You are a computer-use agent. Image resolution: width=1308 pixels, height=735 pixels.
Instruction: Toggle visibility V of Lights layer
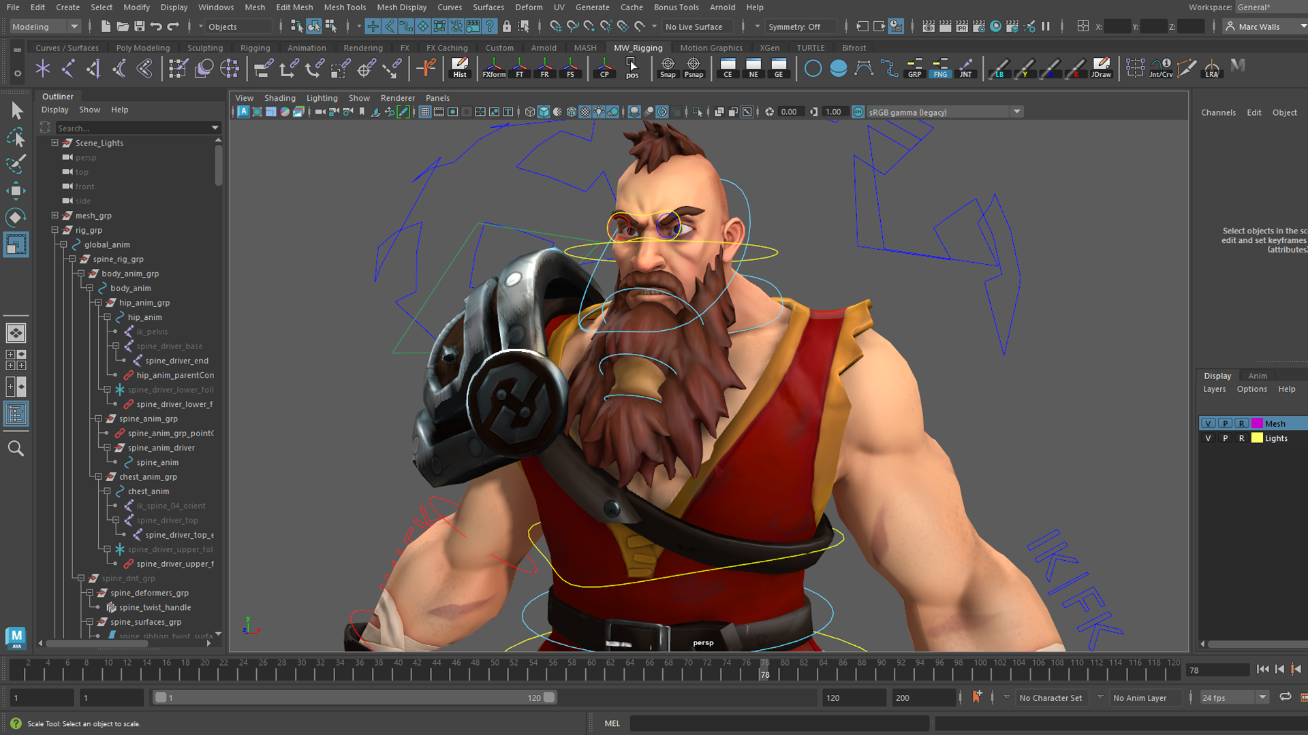pos(1208,438)
